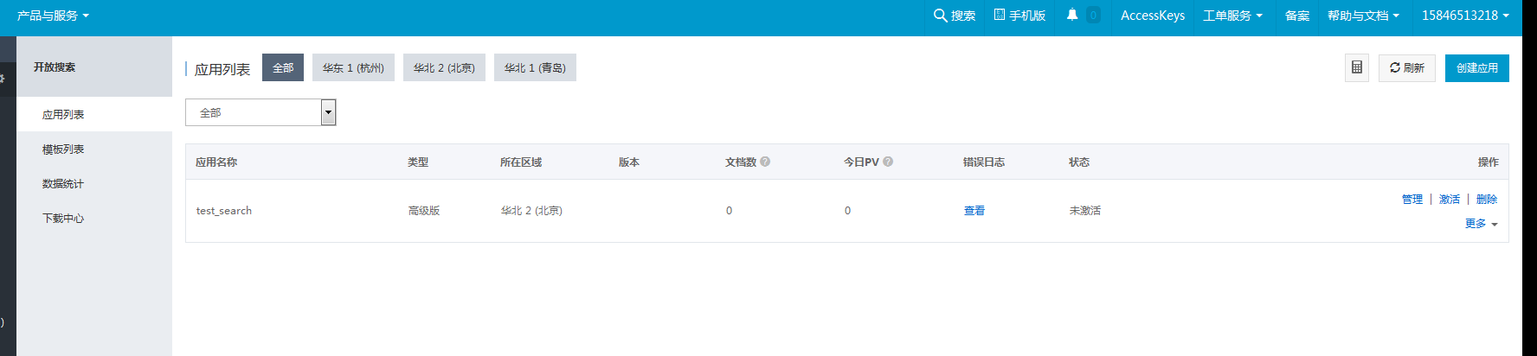The width and height of the screenshot is (1537, 356).
Task: Click the 错误日志 column header
Action: [984, 162]
